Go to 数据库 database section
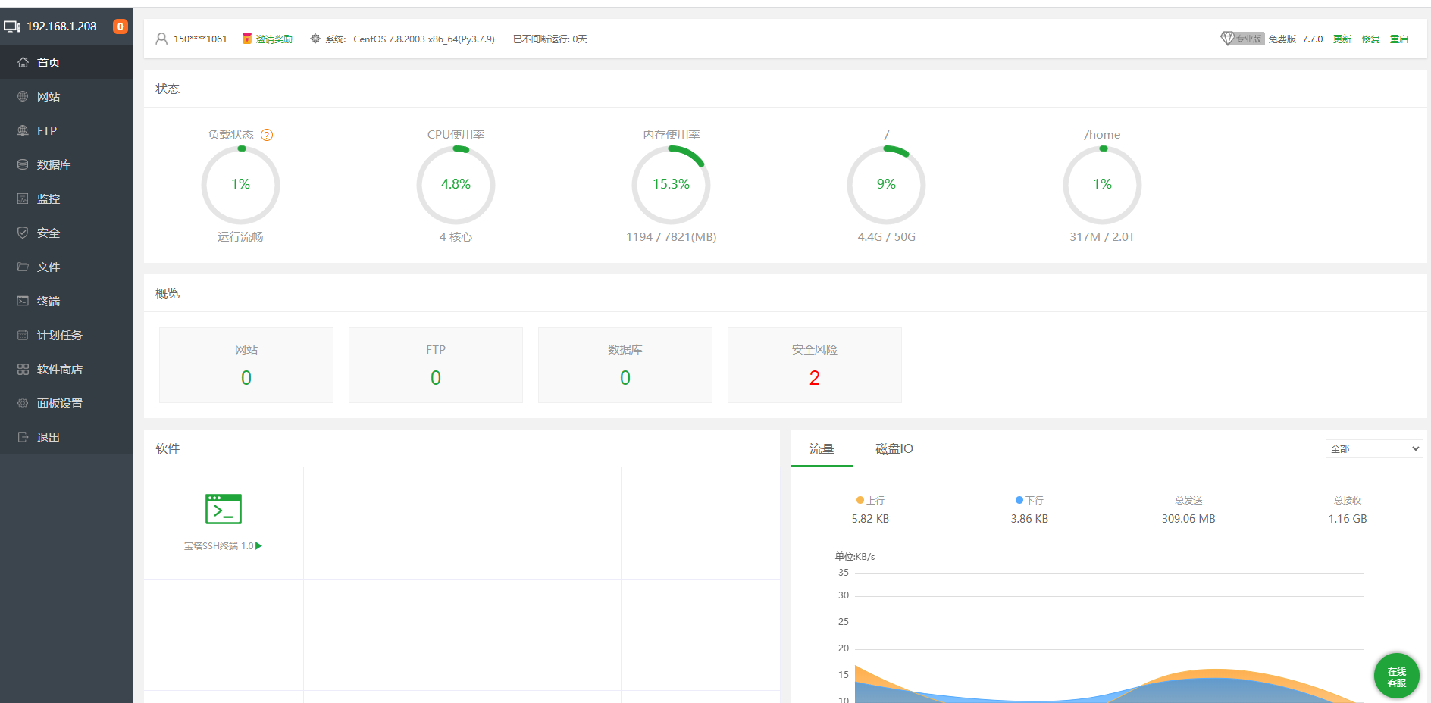 click(66, 164)
